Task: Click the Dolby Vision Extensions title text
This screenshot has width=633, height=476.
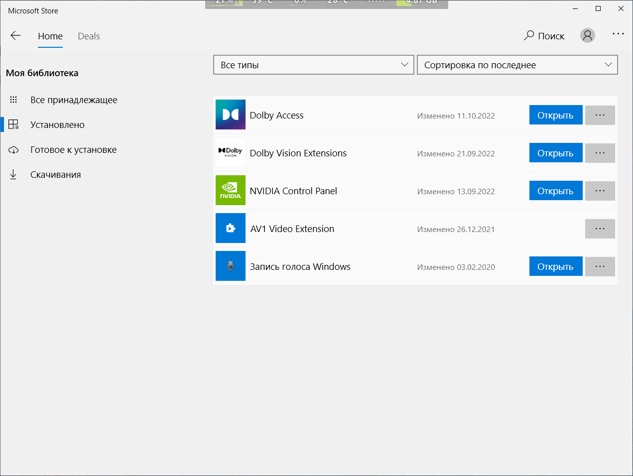Action: click(298, 153)
